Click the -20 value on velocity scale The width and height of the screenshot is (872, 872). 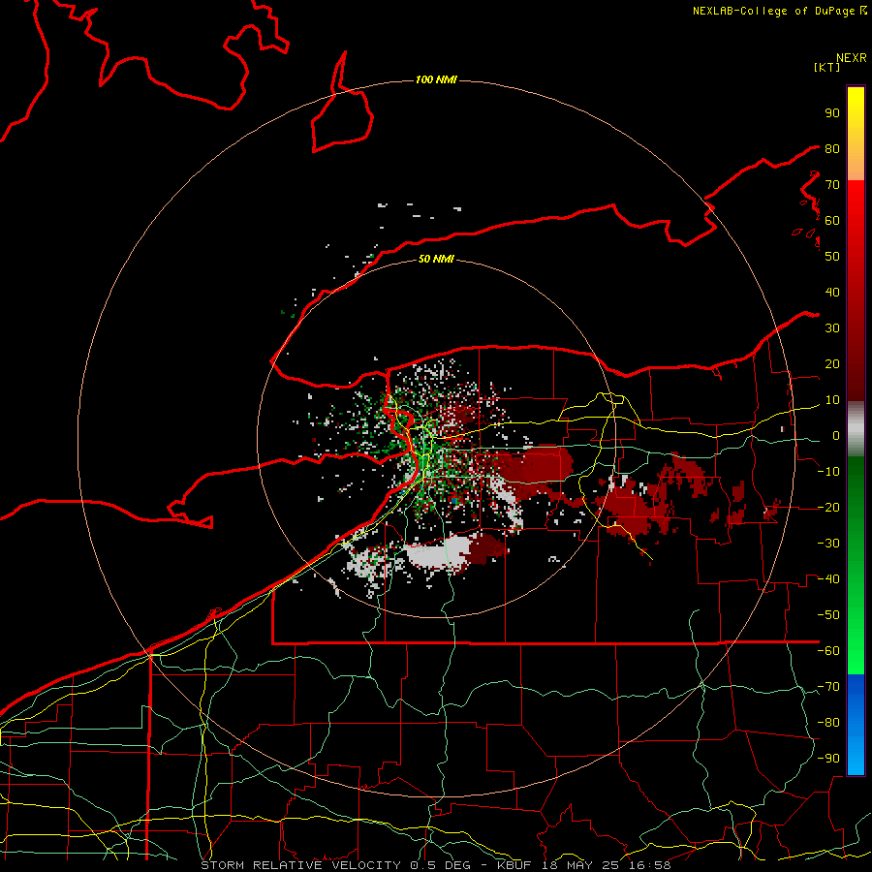(828, 507)
